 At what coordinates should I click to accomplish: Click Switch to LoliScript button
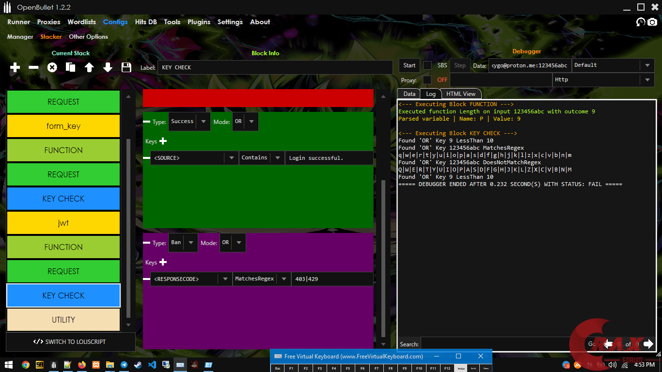(x=70, y=341)
